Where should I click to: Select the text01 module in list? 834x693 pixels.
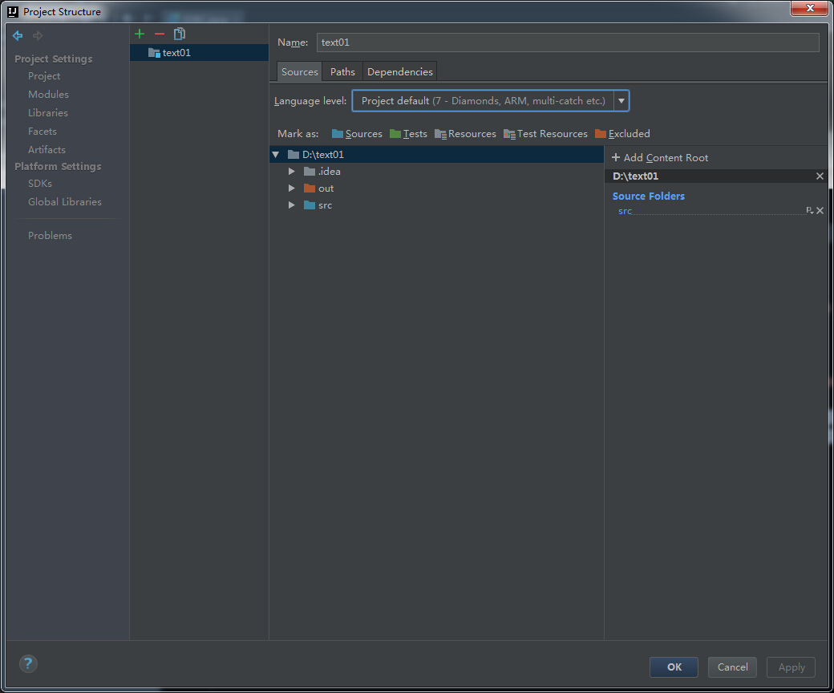click(x=199, y=53)
